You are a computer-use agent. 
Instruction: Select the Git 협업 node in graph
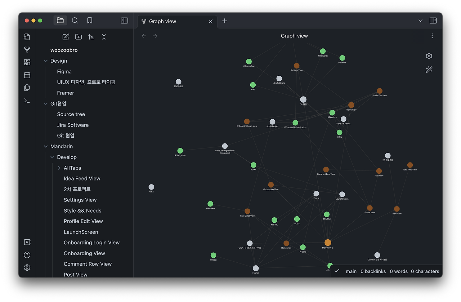(x=303, y=99)
